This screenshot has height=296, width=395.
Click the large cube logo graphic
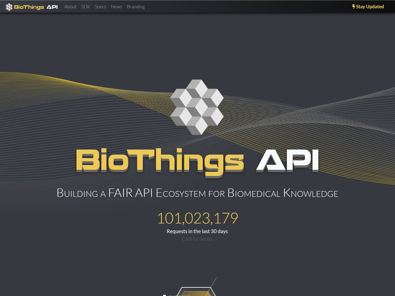197,107
